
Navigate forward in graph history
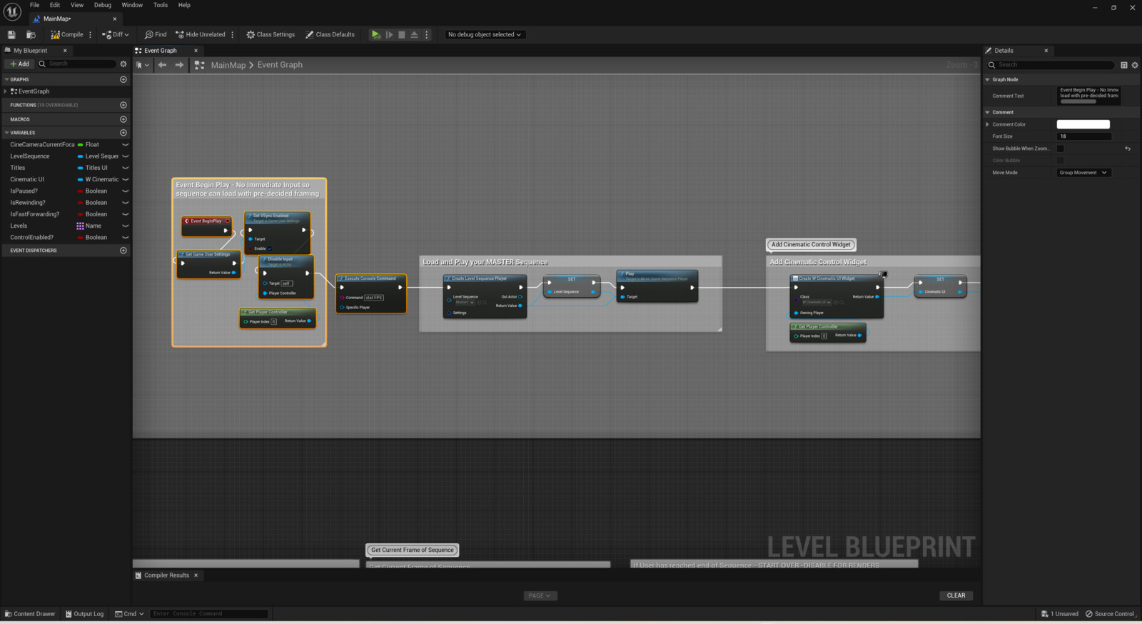[179, 65]
